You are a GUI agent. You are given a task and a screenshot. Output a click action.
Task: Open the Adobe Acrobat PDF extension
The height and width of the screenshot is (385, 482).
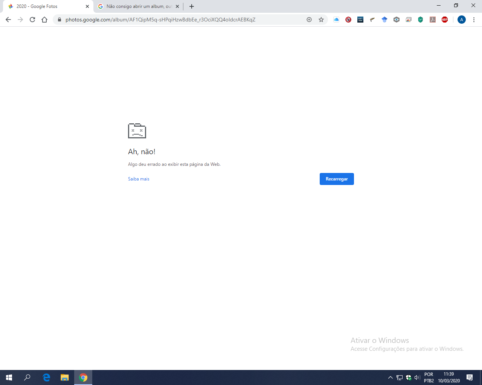[433, 20]
